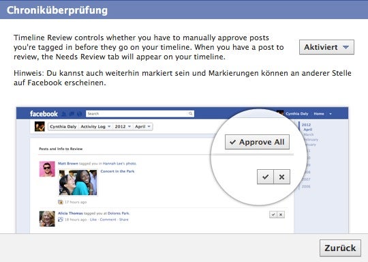Viewport: 368px width, 262px height.
Task: Jump to April in the timeline sidebar
Action: point(307,130)
